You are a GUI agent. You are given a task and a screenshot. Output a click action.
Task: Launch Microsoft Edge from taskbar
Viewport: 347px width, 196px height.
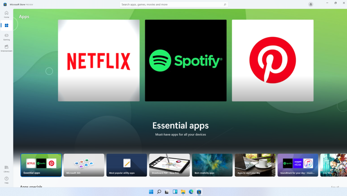click(x=191, y=192)
